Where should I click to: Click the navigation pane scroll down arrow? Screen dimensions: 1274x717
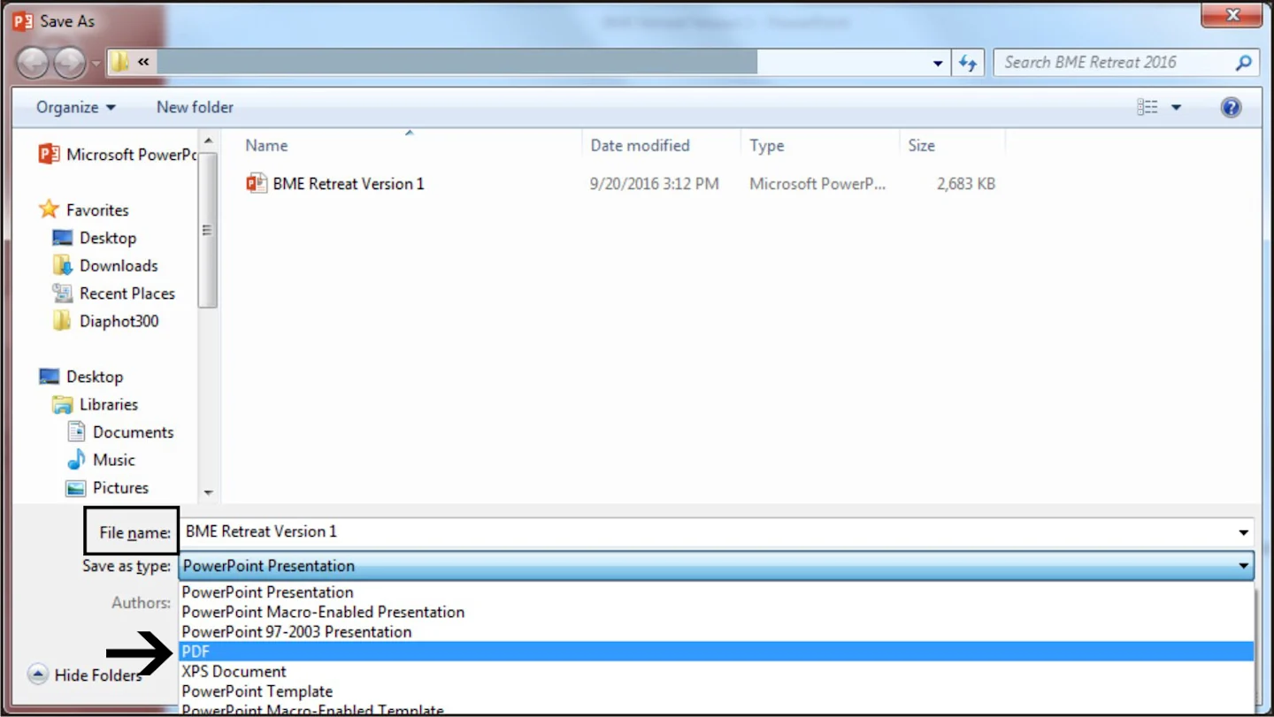pos(208,492)
